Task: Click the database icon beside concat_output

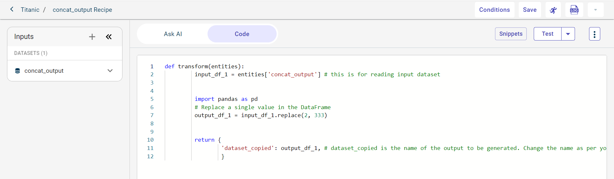Action: coord(18,71)
